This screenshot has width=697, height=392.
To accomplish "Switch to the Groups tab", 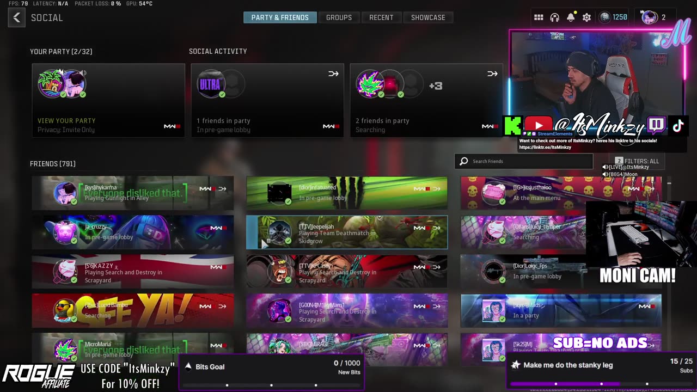I will pos(339,17).
